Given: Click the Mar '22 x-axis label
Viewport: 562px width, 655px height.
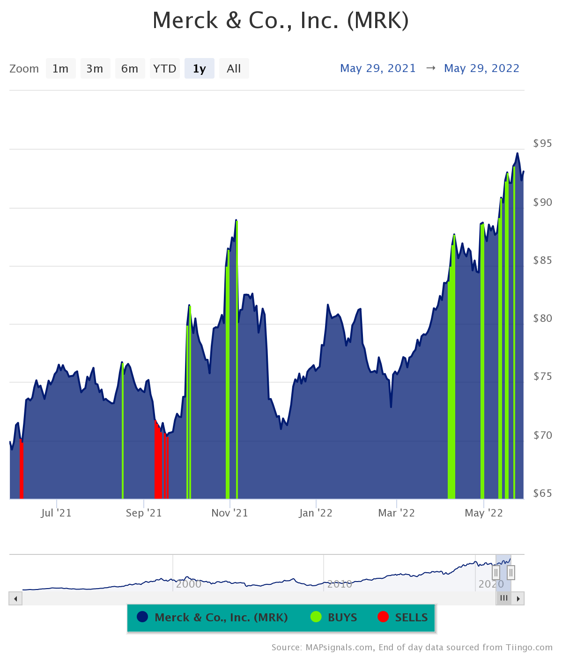Looking at the screenshot, I should point(397,513).
